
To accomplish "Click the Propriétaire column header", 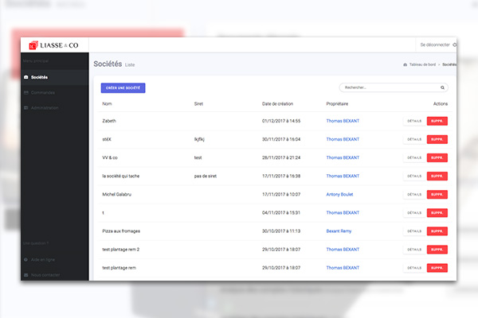I will coord(337,104).
